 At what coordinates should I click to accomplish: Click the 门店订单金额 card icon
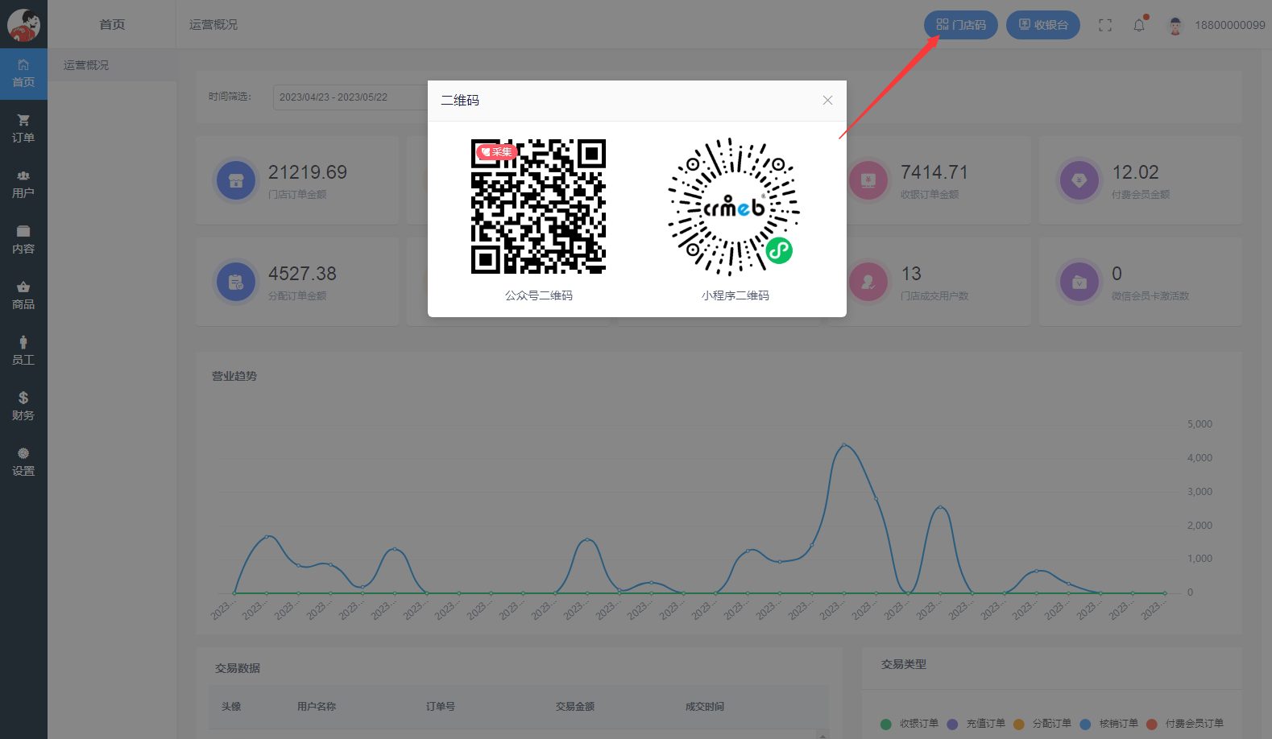point(236,180)
